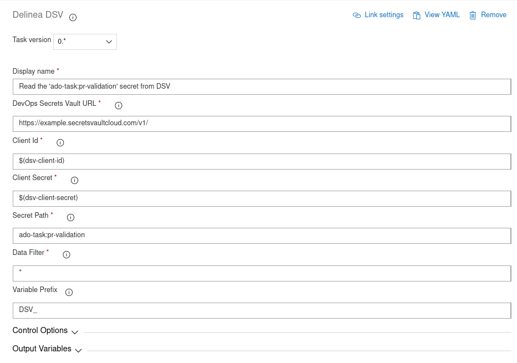Click the Client Id label
This screenshot has height=363, width=517.
(25, 140)
